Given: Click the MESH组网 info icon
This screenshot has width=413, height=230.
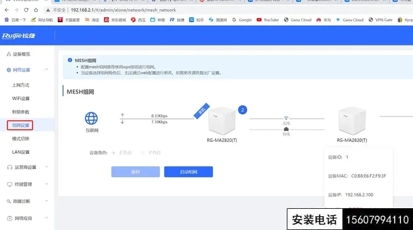Looking at the screenshot, I should [x=70, y=60].
